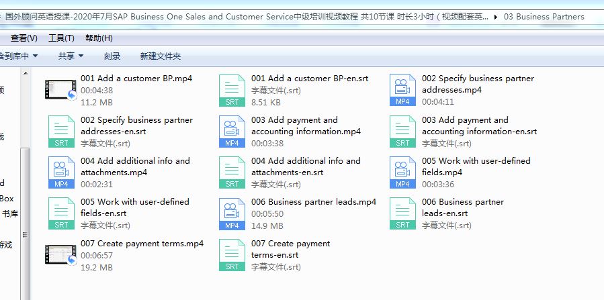Click the 书库 item in the navigation pane

pos(10,214)
